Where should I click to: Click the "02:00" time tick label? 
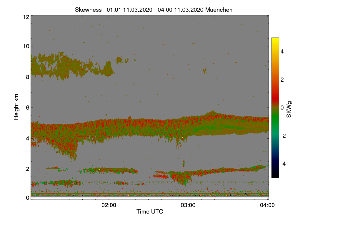pyautogui.click(x=109, y=205)
